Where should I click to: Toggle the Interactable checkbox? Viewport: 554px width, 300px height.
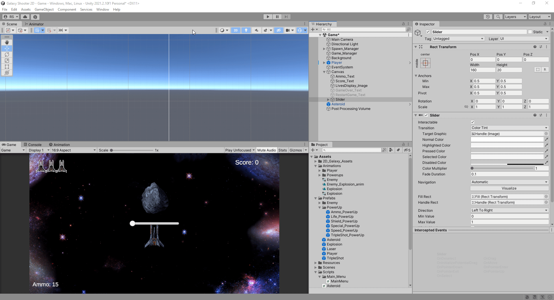point(473,122)
